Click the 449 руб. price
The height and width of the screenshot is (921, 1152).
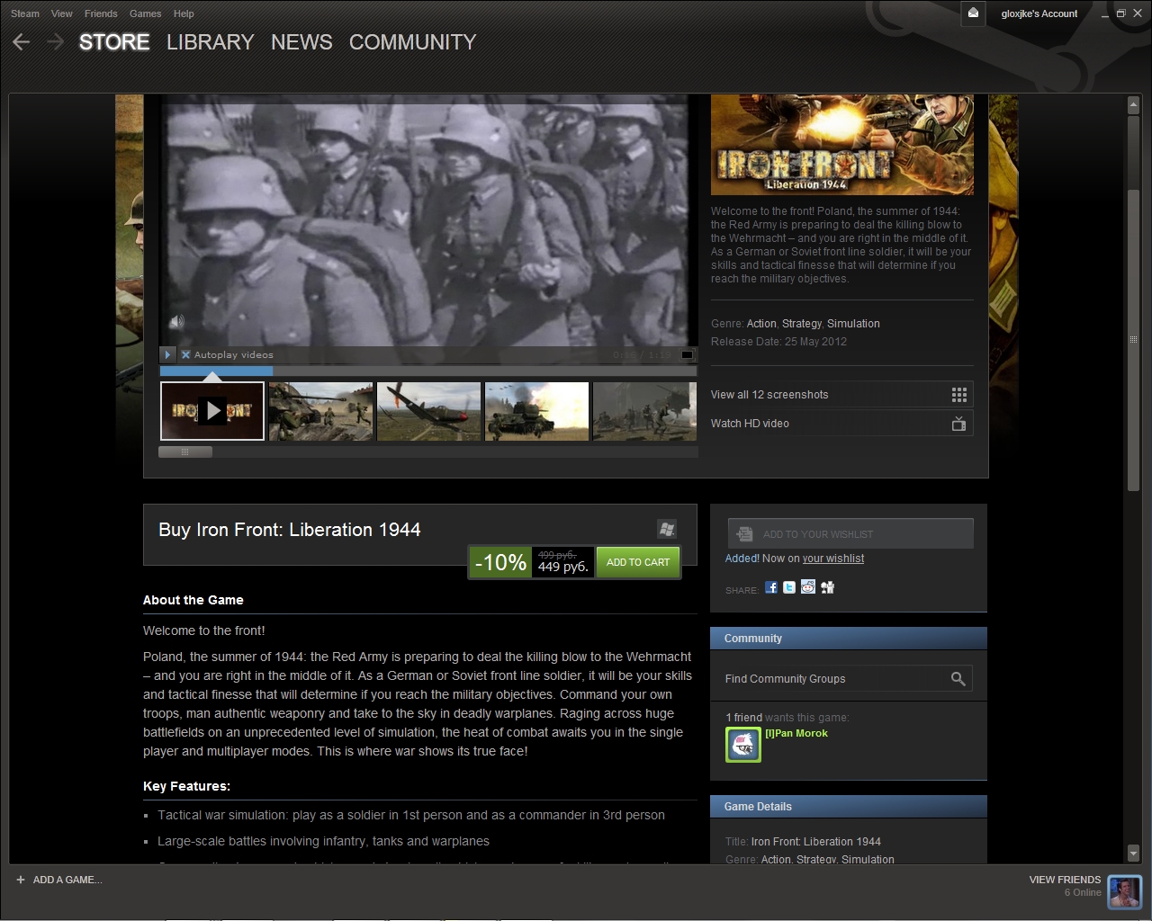pyautogui.click(x=563, y=567)
